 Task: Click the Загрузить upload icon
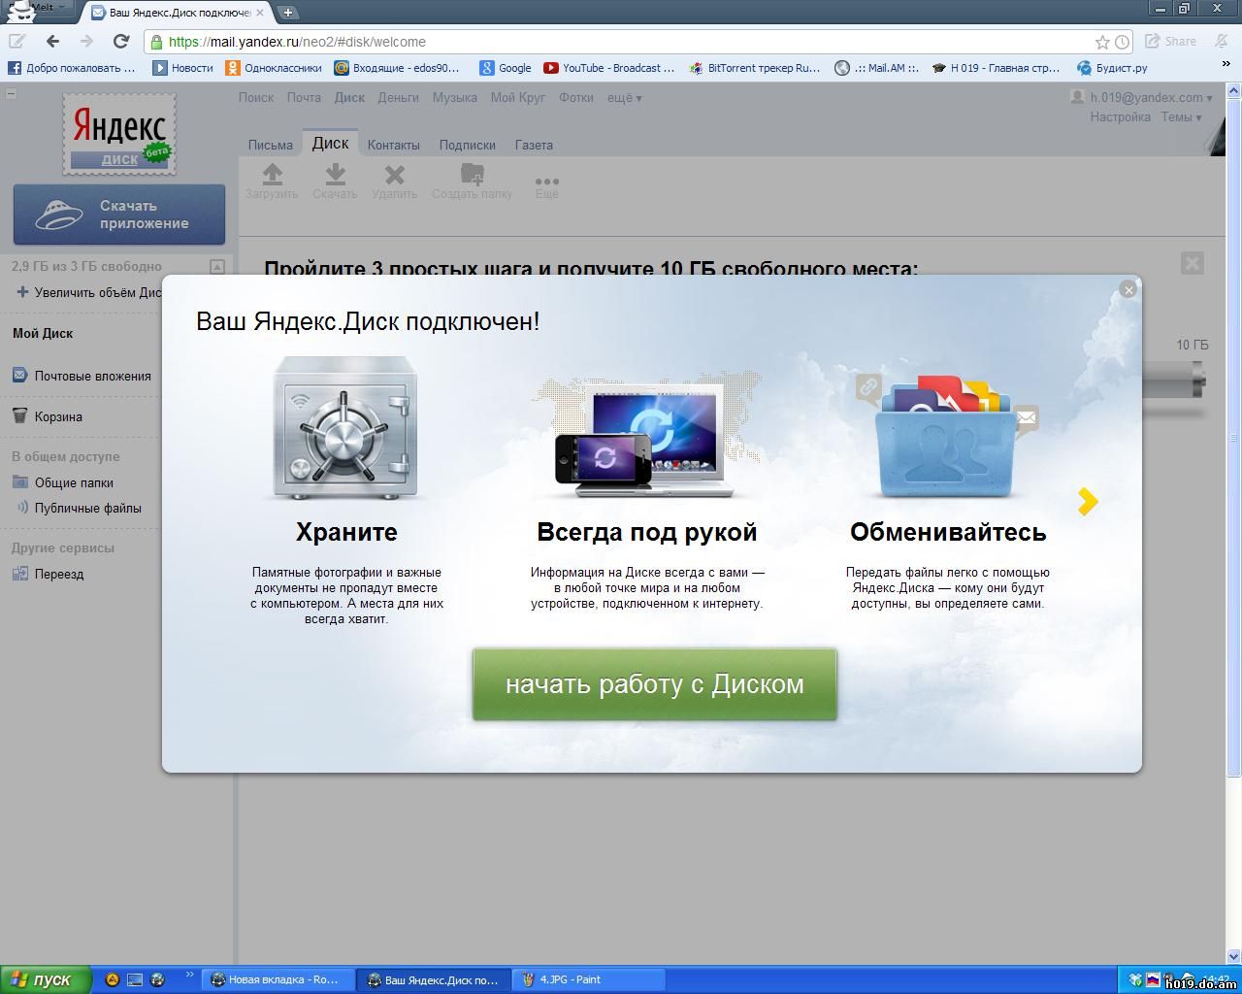[x=272, y=181]
